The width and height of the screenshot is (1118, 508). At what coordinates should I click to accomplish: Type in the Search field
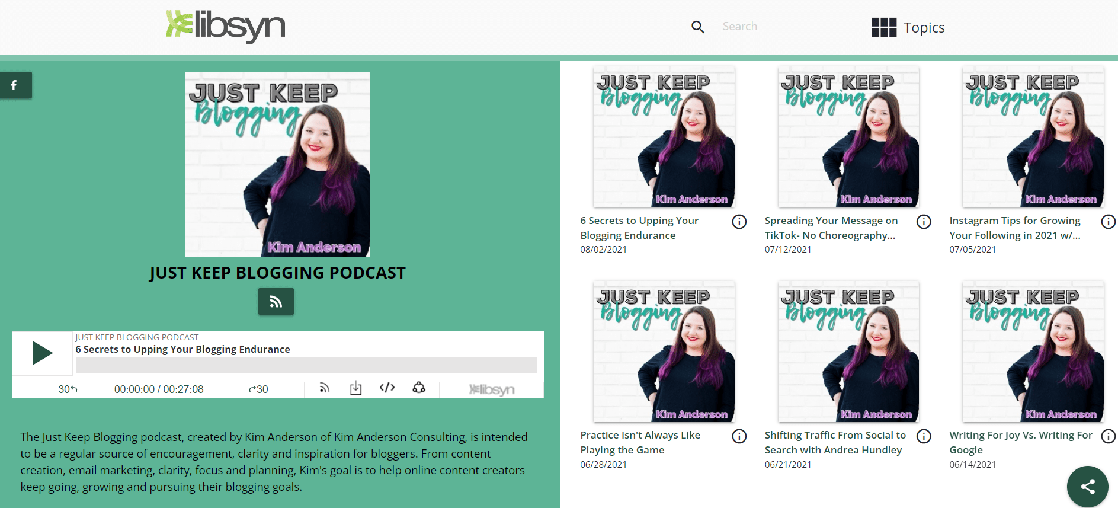pos(770,27)
